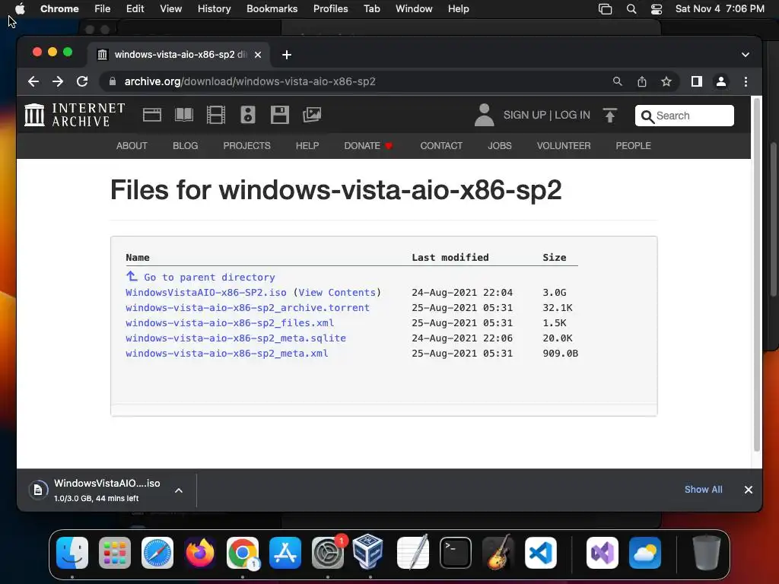Image resolution: width=779 pixels, height=584 pixels.
Task: Click the SIGN UP link
Action: 525,116
